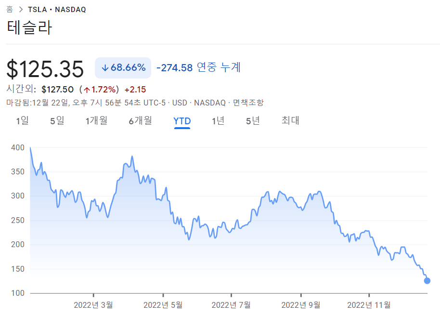The image size is (440, 316).
Task: Click the breadcrumb chevron arrow
Action: click(21, 9)
